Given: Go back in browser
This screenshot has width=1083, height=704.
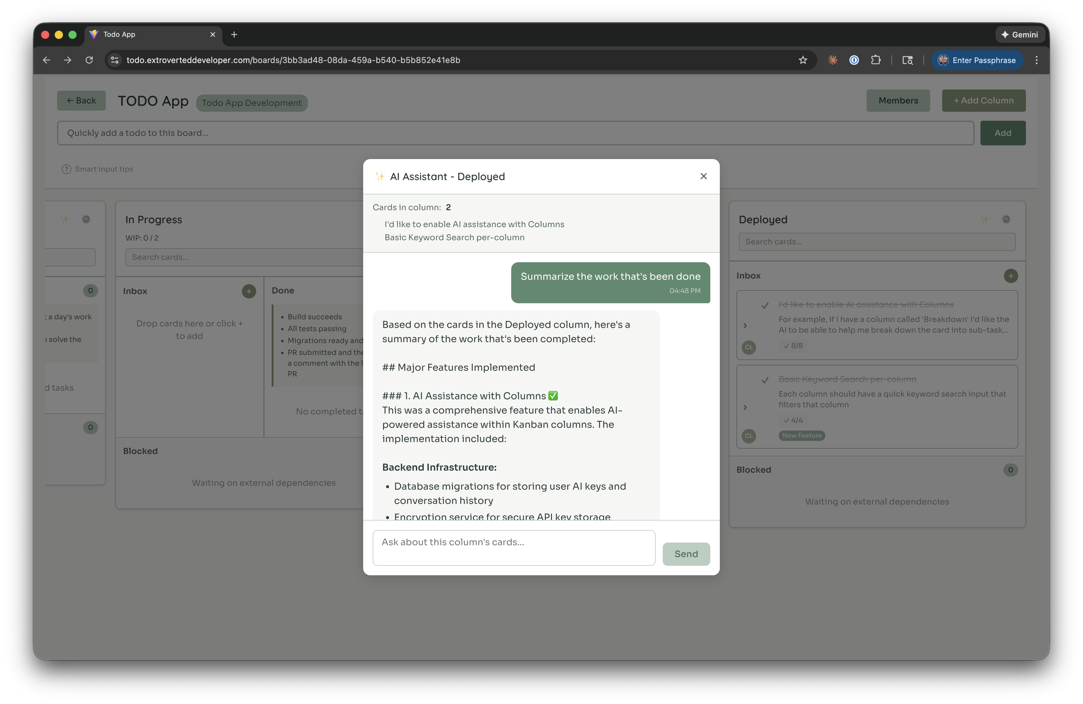Looking at the screenshot, I should pos(46,60).
